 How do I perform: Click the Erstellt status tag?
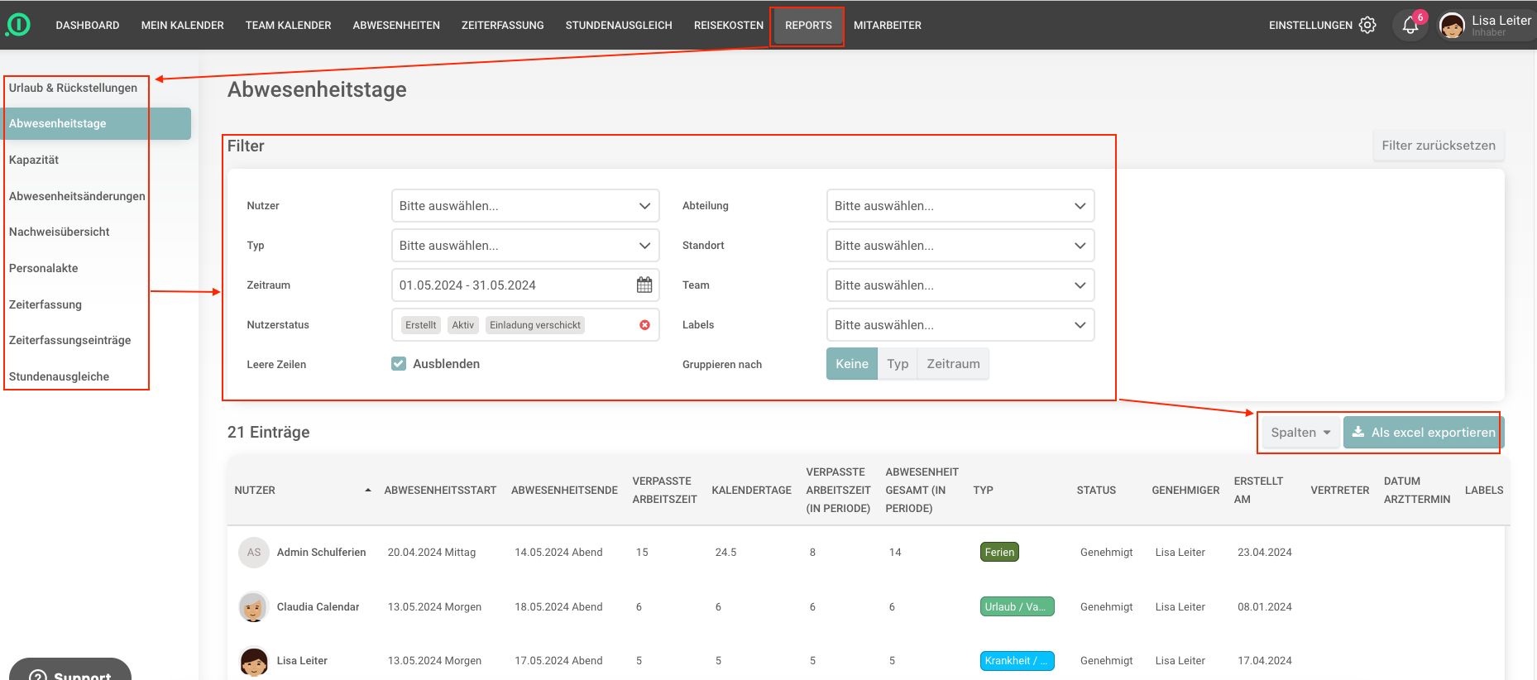point(420,325)
